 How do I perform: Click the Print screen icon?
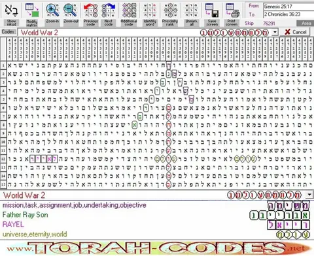(x=232, y=10)
